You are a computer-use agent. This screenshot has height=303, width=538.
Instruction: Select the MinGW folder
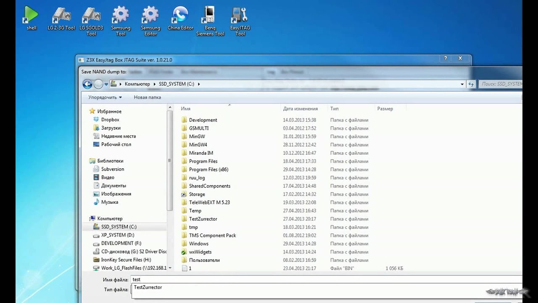[197, 136]
